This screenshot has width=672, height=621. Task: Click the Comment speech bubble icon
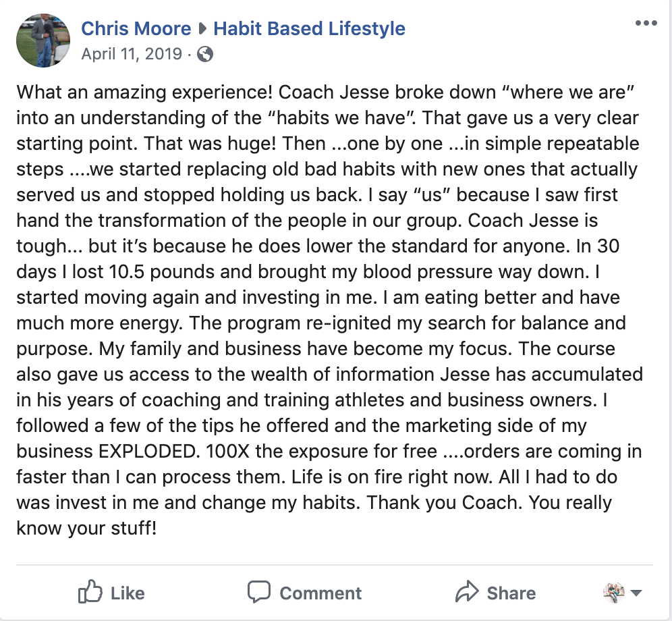[x=259, y=592]
